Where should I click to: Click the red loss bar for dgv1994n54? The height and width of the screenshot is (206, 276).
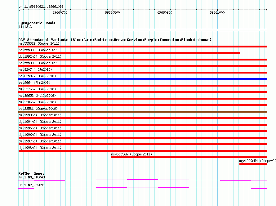143,125
